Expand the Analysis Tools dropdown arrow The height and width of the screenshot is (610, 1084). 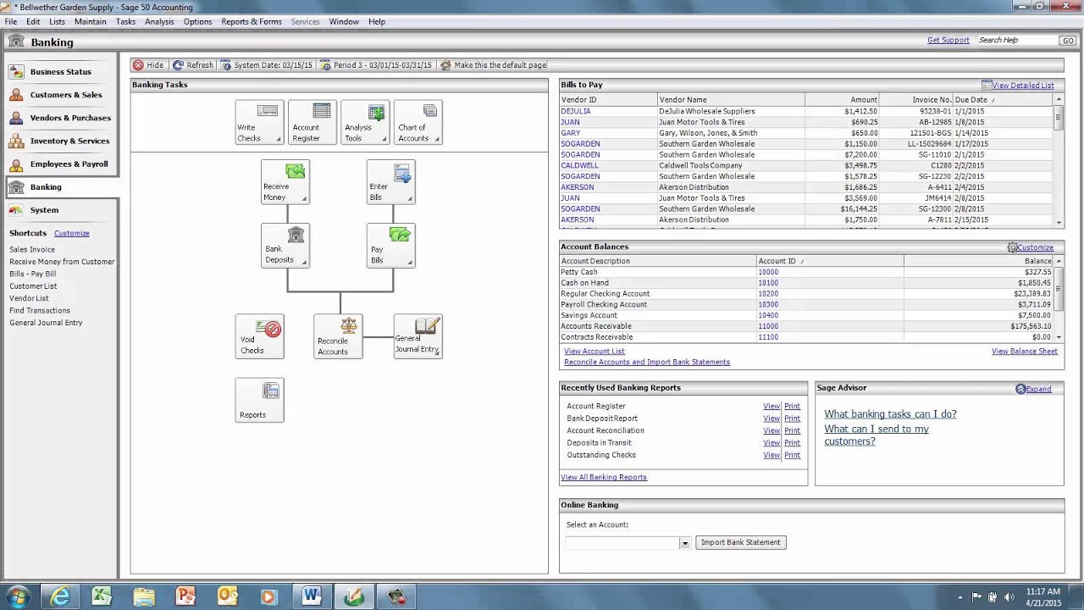384,139
